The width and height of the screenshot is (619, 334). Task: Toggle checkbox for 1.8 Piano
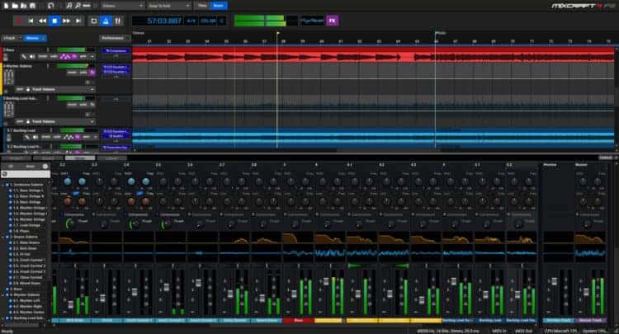11,231
